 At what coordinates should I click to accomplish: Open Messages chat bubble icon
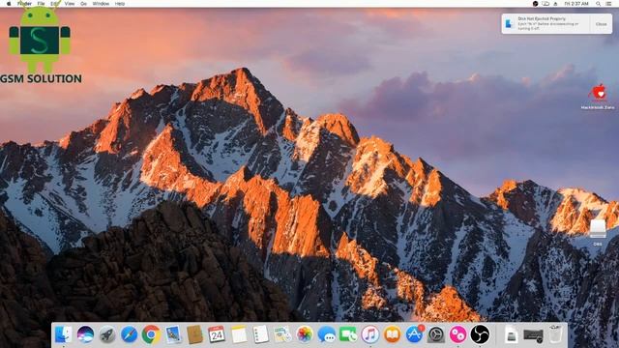[x=327, y=334]
